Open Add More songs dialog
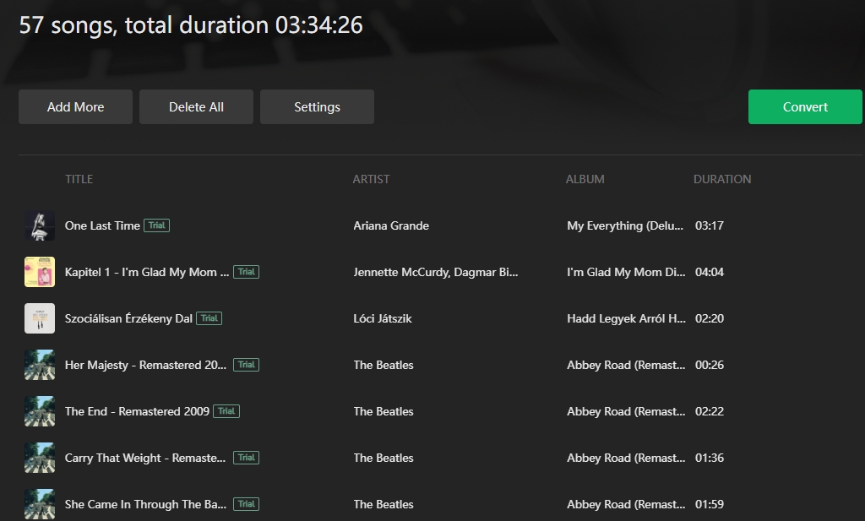The image size is (865, 521). [75, 107]
